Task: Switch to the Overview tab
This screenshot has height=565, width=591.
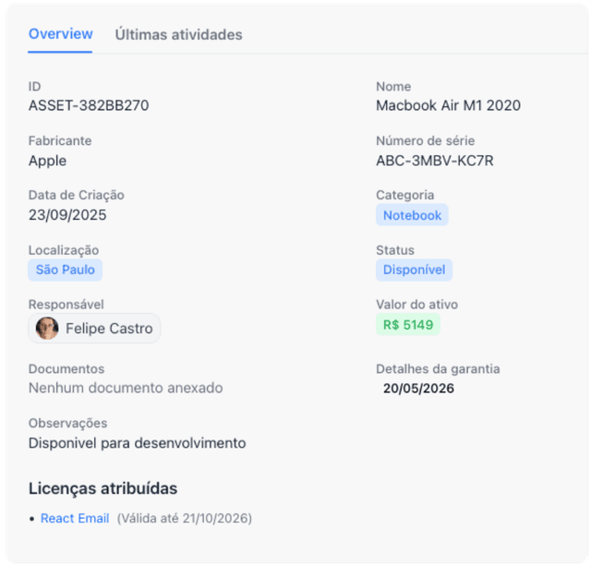Action: (x=60, y=34)
